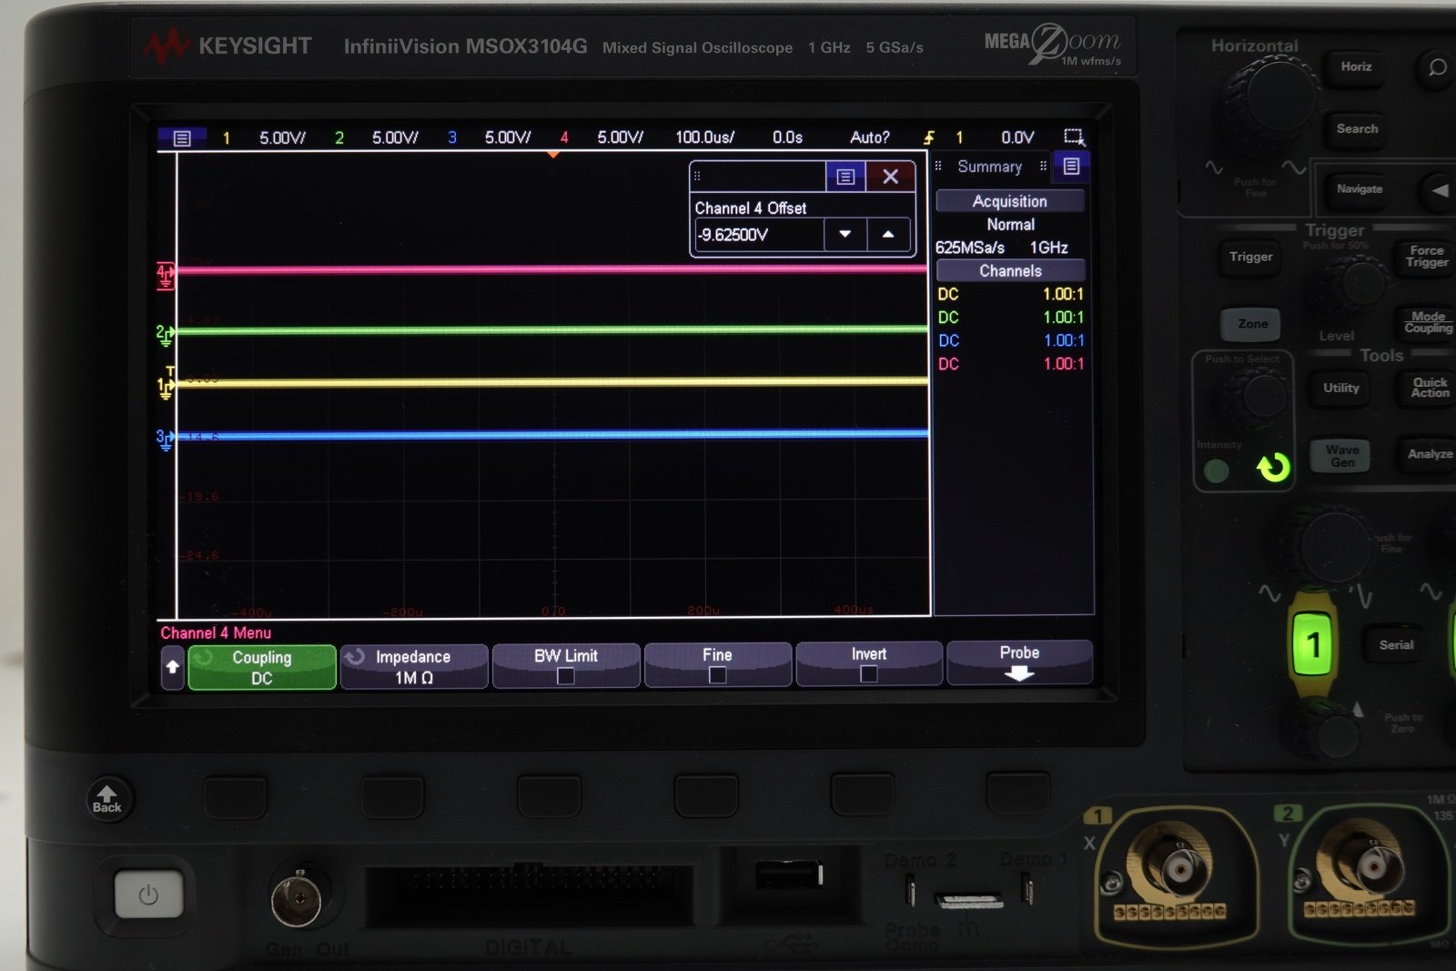This screenshot has width=1456, height=971.
Task: Click the green circular arrow entry knob indicator
Action: [x=1273, y=468]
